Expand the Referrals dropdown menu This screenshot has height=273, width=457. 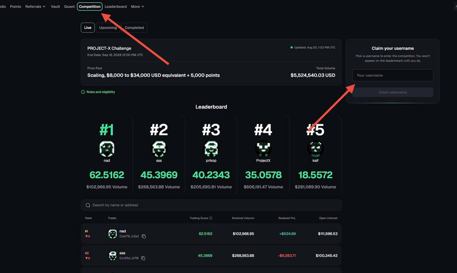(x=35, y=6)
